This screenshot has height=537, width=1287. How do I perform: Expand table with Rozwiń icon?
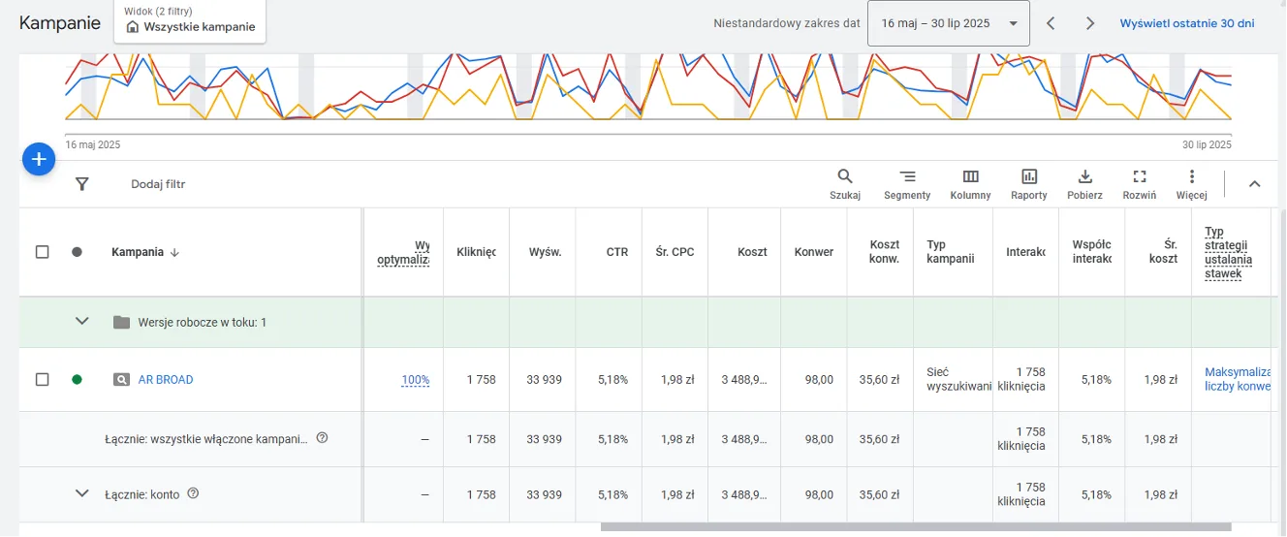point(1140,183)
